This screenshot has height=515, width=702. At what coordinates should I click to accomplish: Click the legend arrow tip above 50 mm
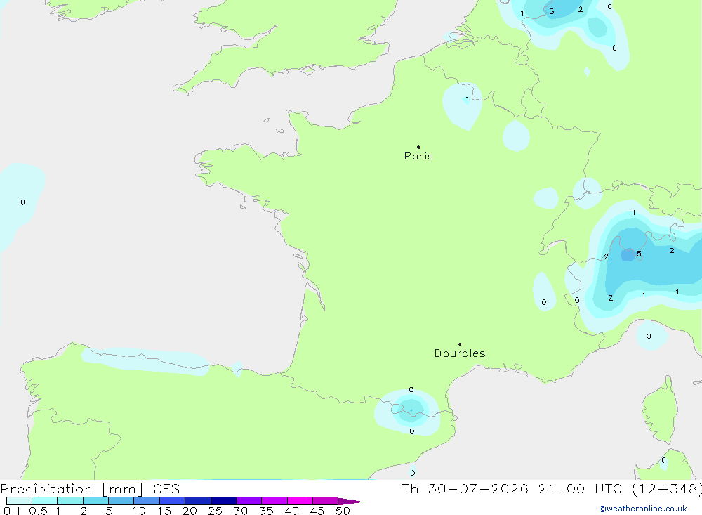point(352,502)
